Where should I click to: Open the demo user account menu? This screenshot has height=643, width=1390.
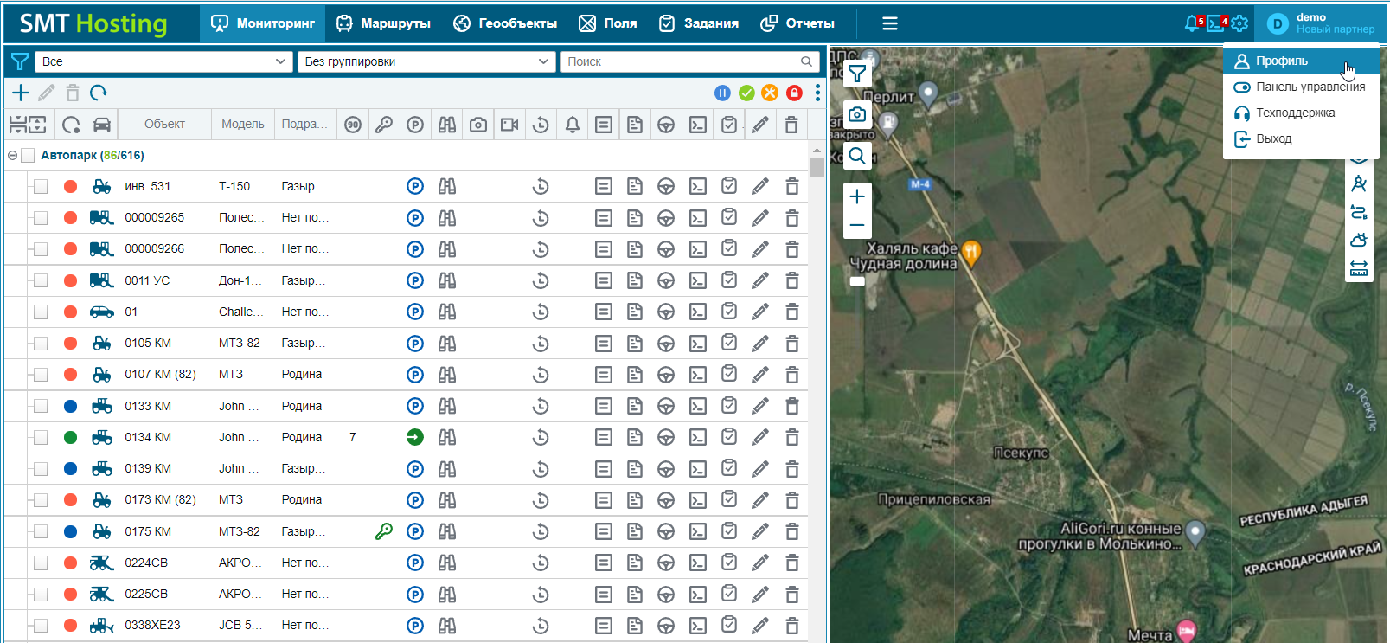pyautogui.click(x=1321, y=23)
